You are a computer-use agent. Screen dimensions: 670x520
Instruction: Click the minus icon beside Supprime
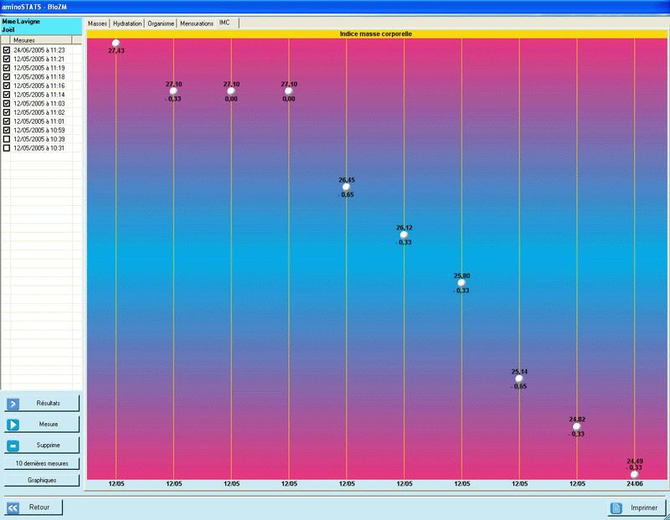[13, 445]
